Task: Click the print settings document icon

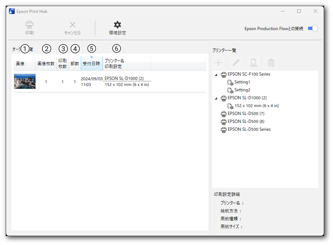Action: (254, 63)
